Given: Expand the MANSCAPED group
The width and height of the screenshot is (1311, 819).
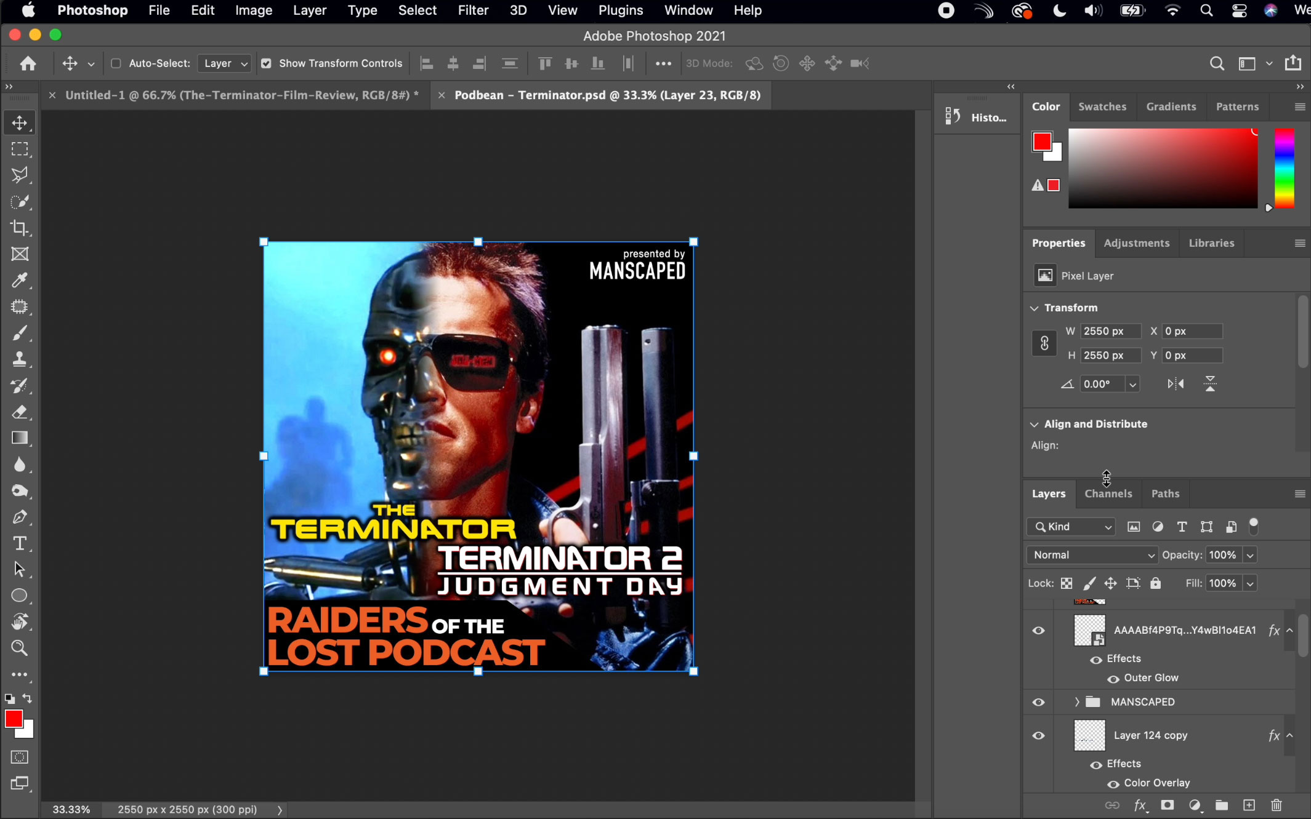Looking at the screenshot, I should [1076, 702].
